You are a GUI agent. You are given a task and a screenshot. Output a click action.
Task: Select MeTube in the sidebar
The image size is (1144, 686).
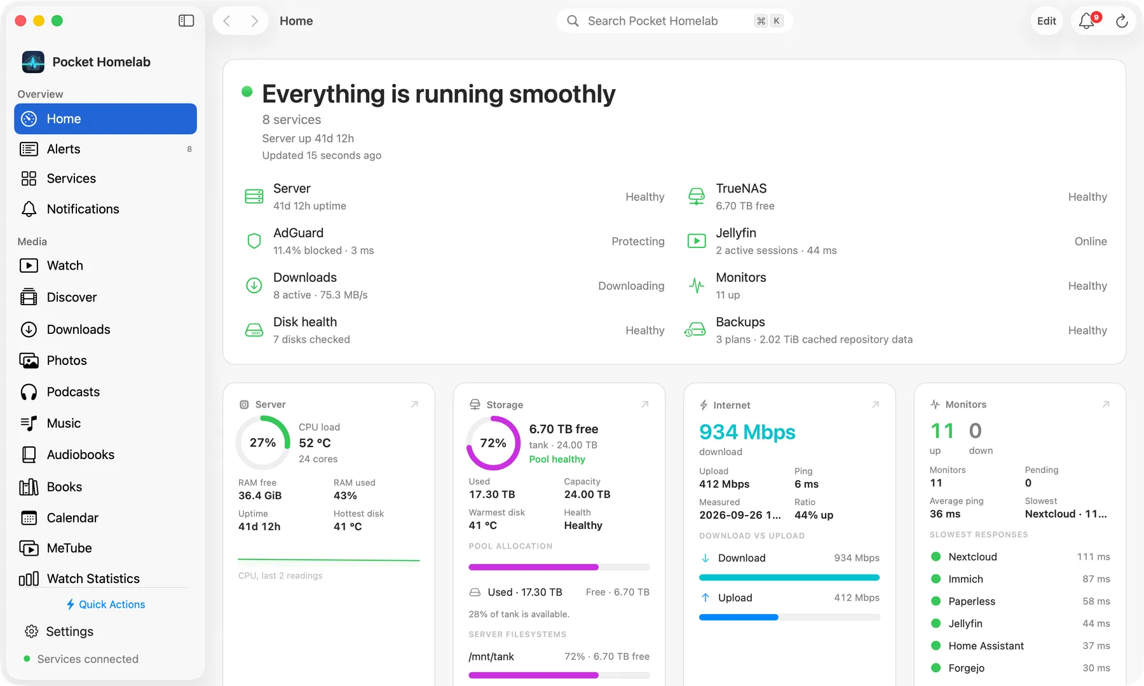106,548
